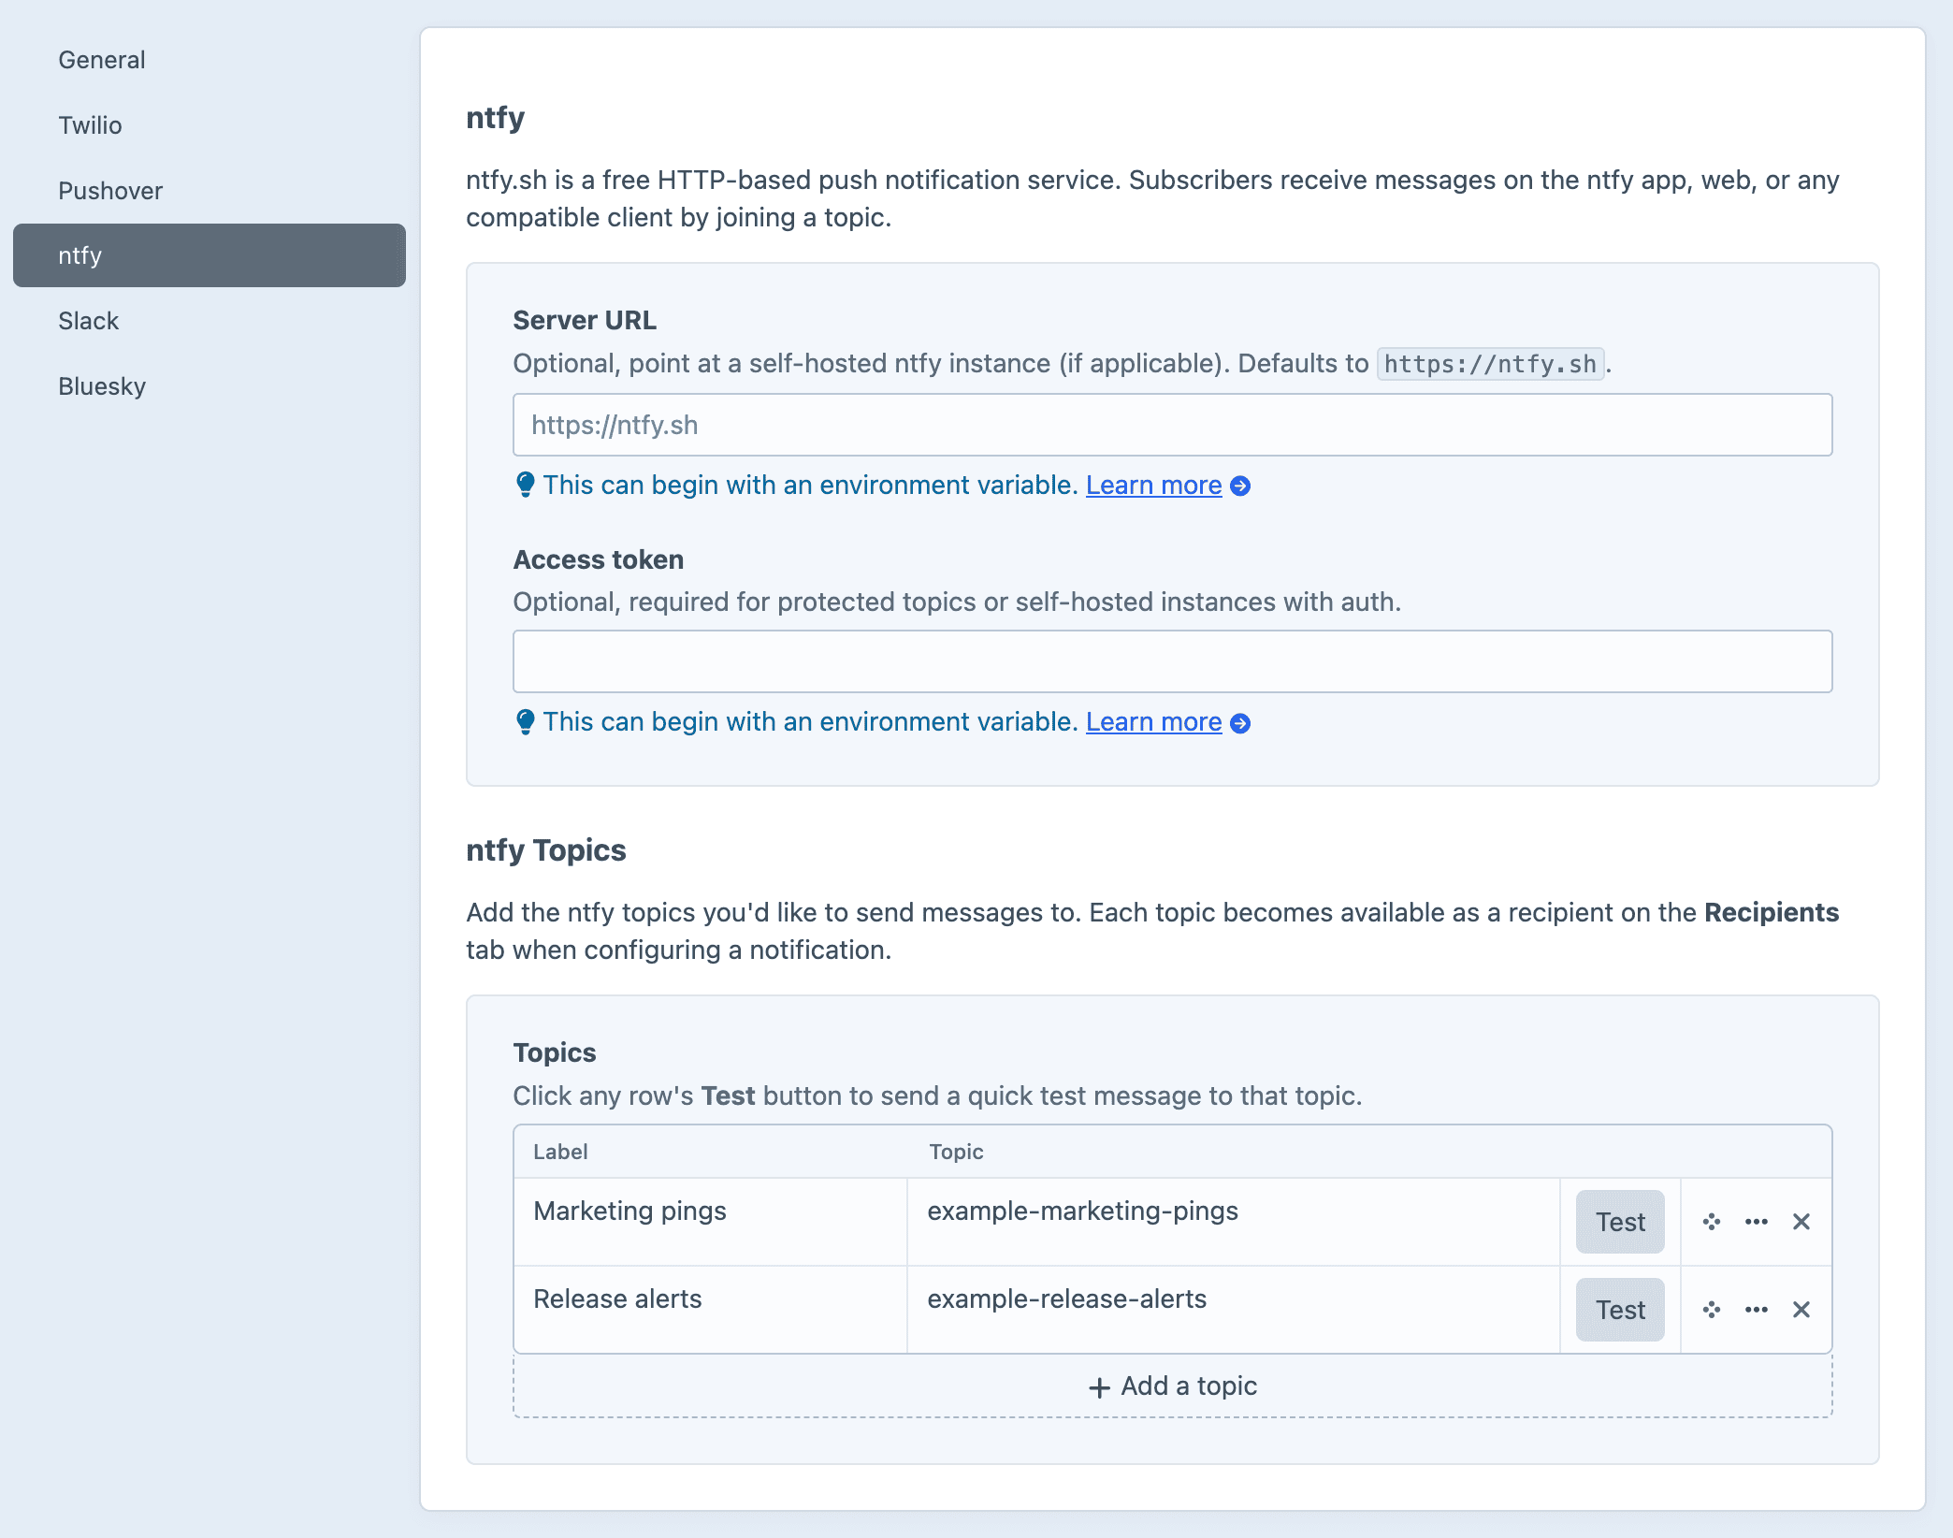Edit the example-marketing-pings topic cell
The width and height of the screenshot is (1953, 1538).
1234,1222
